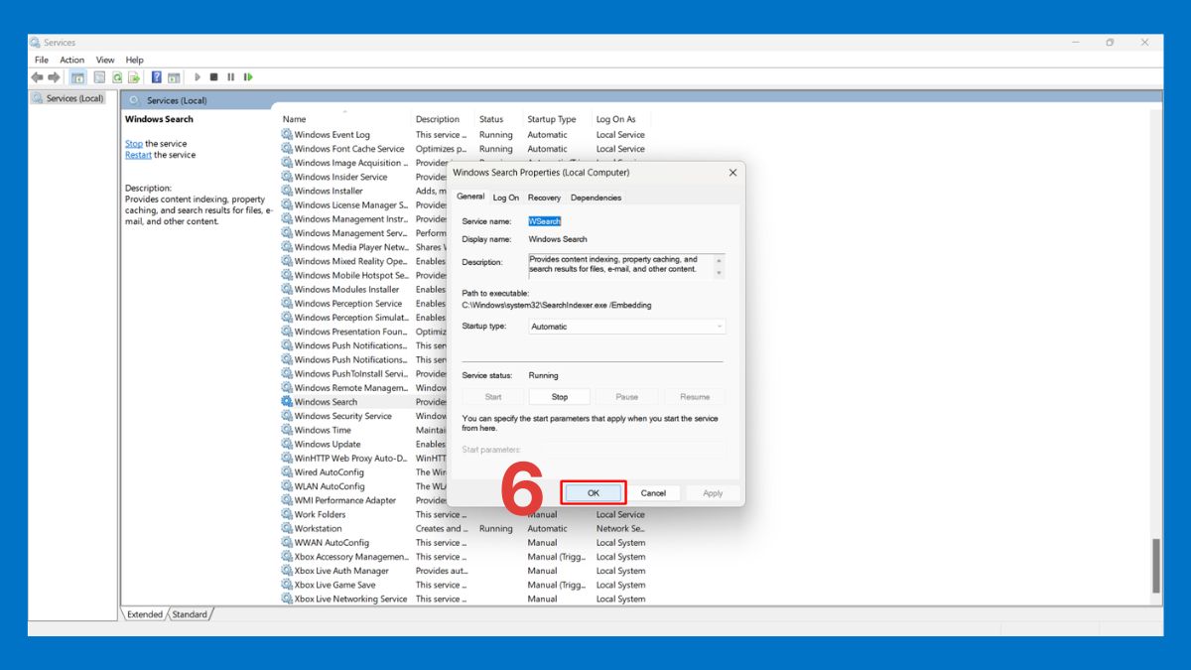Click the gear icon beside Windows Event Log

(x=287, y=135)
